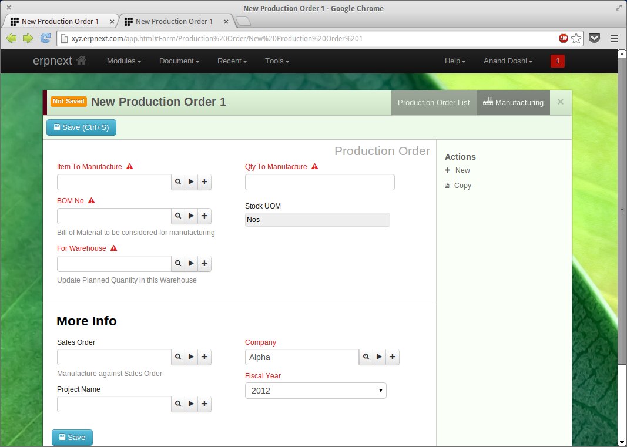This screenshot has height=447, width=627.
Task: Click the page vertical scrollbar thumb
Action: pyautogui.click(x=622, y=211)
